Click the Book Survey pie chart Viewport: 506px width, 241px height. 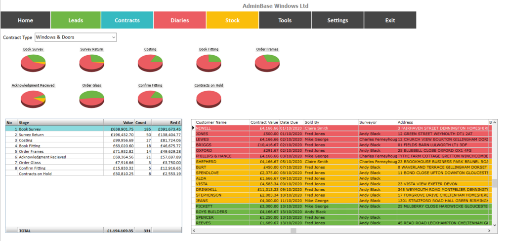[x=33, y=63]
